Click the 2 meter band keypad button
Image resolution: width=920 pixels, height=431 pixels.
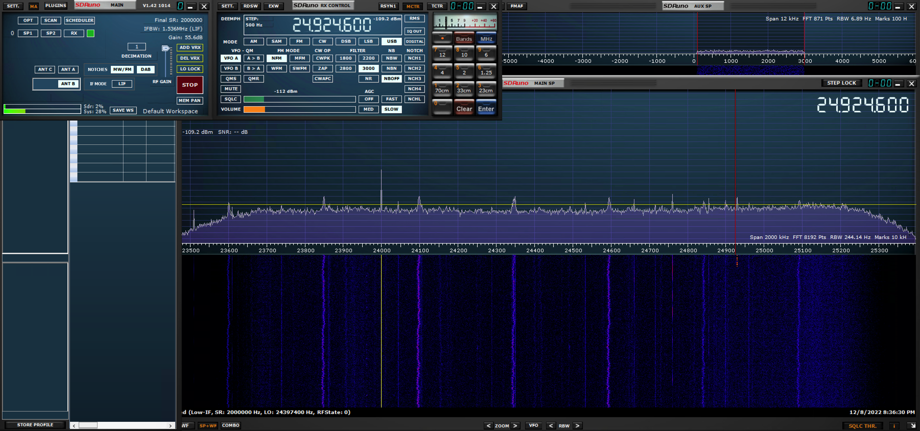(x=464, y=71)
